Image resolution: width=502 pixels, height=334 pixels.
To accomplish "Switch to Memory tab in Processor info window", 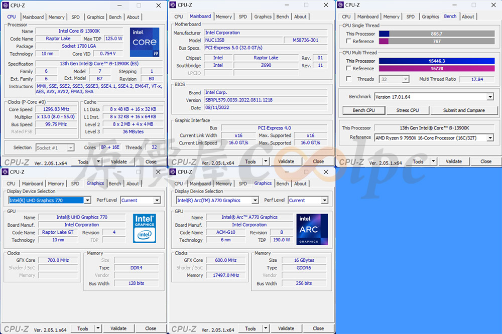I will 56,17.
